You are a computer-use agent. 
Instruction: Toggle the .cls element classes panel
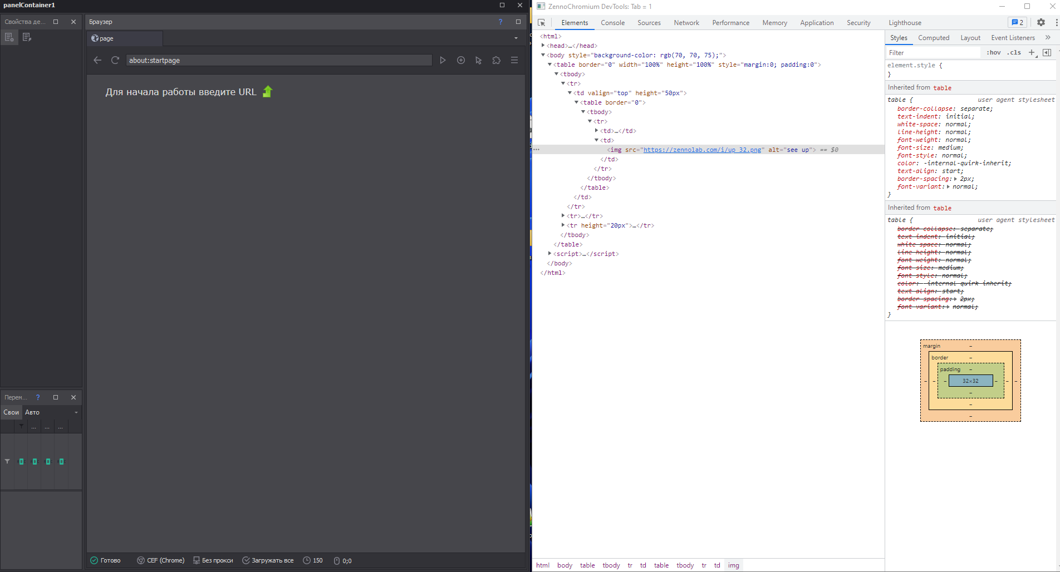point(1014,52)
